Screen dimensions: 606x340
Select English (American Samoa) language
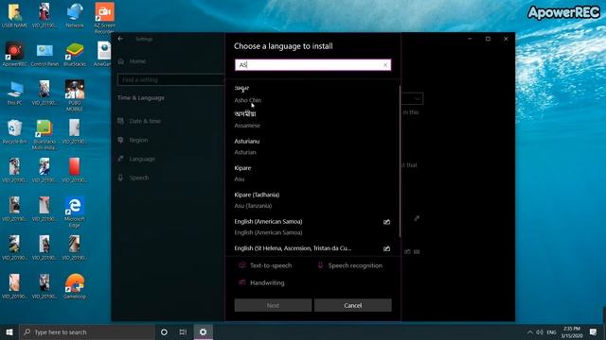click(x=312, y=227)
